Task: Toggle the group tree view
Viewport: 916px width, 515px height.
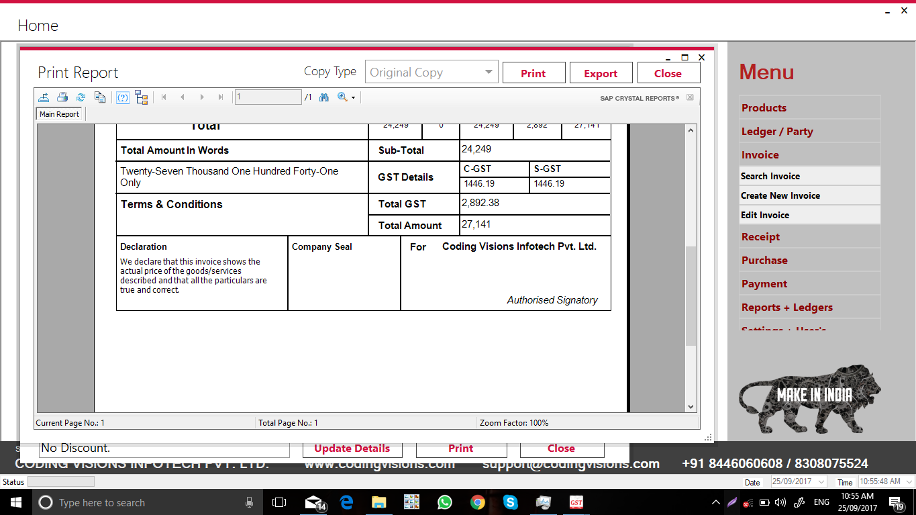Action: [141, 97]
